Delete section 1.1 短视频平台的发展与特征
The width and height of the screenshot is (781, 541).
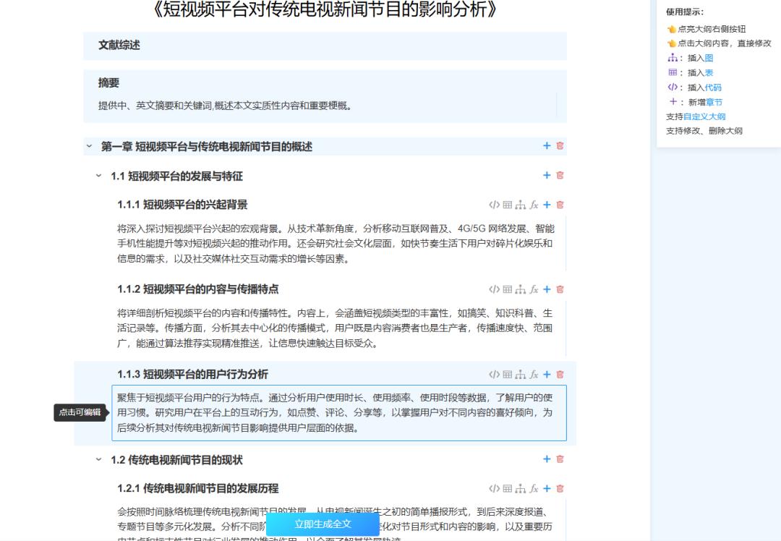560,175
